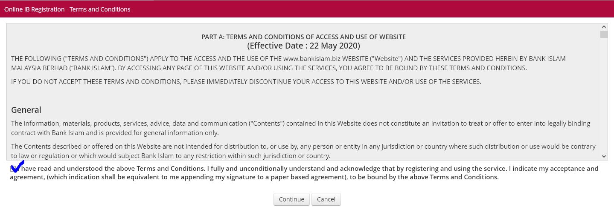Click the Online IB Registration title bar
The image size is (614, 207).
pyautogui.click(x=67, y=9)
